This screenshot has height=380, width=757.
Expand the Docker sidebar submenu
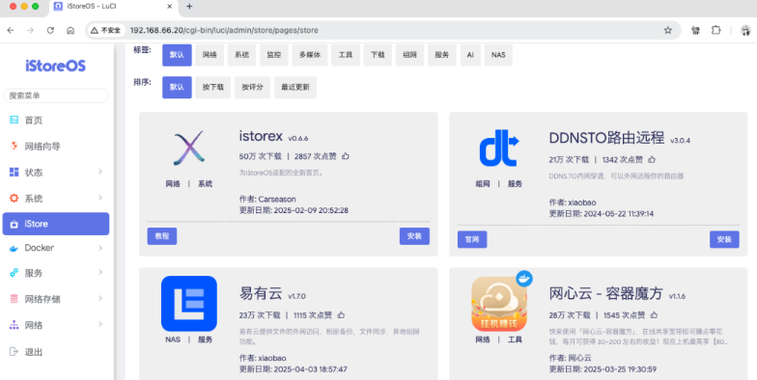(x=56, y=248)
